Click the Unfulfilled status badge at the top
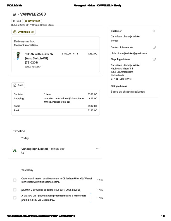 click(x=33, y=21)
